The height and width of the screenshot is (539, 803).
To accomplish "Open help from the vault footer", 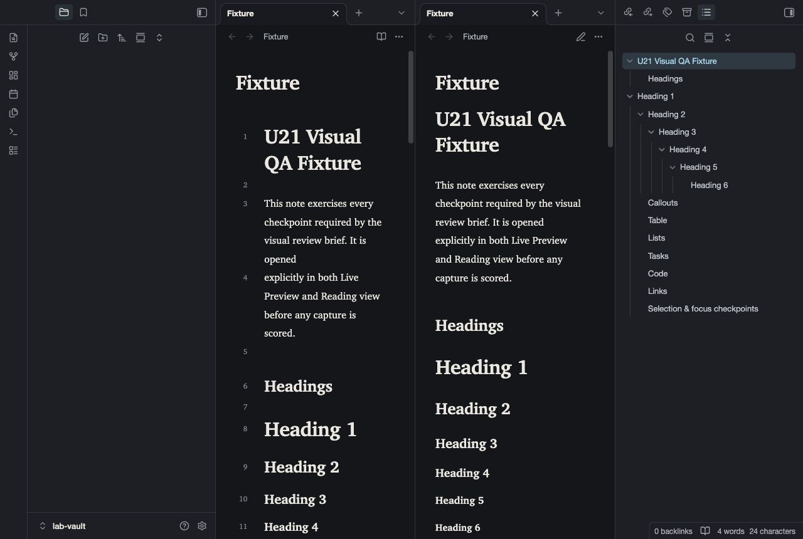I will point(184,526).
